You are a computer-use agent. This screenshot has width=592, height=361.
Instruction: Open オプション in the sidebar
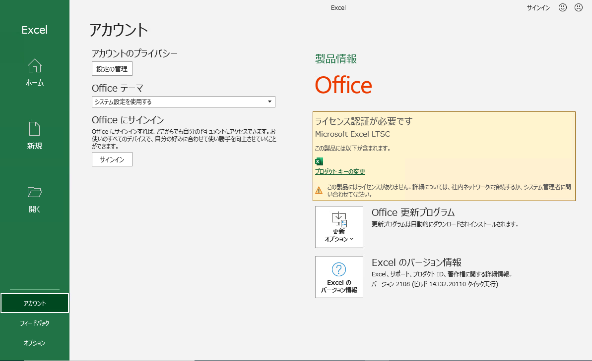point(34,343)
